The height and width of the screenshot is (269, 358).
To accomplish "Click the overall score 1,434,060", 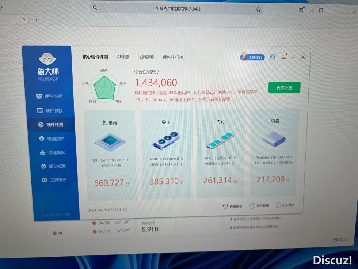I will click(x=156, y=83).
